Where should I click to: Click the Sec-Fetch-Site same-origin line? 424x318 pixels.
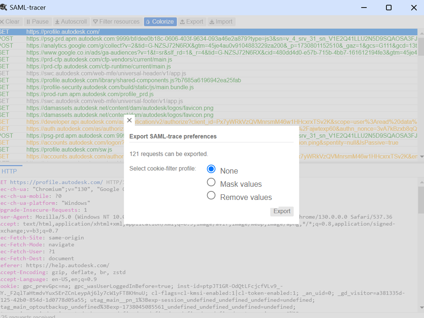pos(42,238)
